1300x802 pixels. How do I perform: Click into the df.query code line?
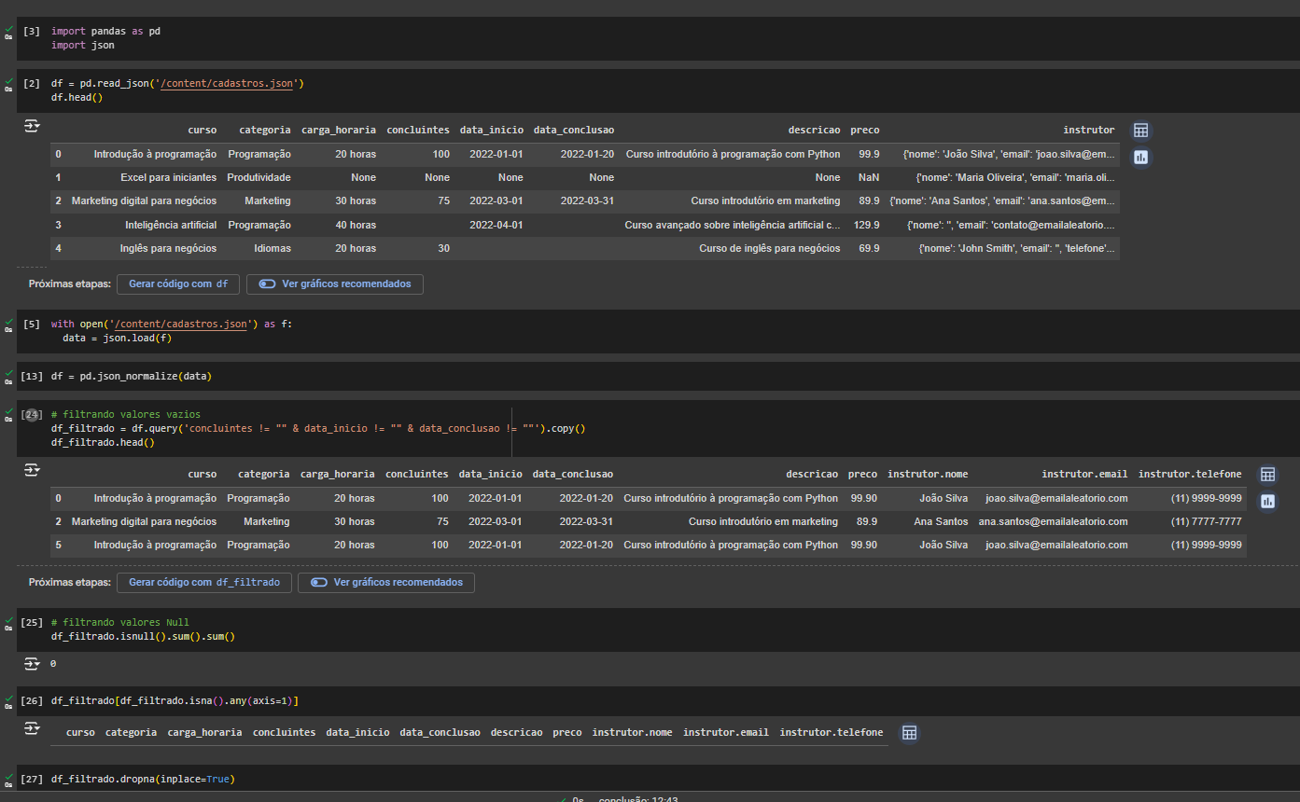(x=317, y=429)
